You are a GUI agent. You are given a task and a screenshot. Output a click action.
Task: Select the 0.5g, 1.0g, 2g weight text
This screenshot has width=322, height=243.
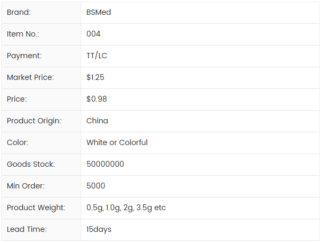pyautogui.click(x=126, y=208)
